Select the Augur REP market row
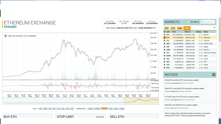 (190, 68)
